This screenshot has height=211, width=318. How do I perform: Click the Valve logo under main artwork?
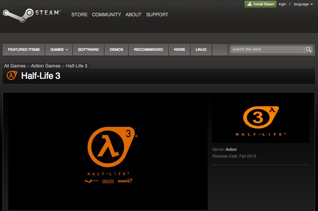tap(108, 181)
